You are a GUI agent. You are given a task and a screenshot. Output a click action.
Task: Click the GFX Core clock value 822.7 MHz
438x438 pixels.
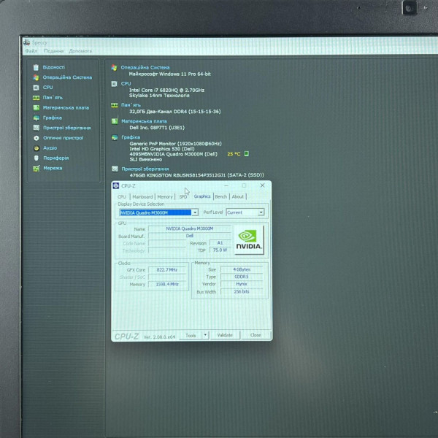coord(166,270)
